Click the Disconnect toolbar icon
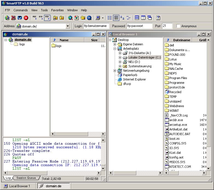This screenshot has height=190, width=214. (13, 18)
